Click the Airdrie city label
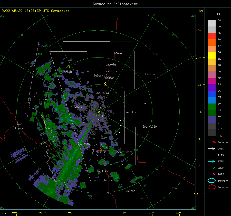 tap(101, 137)
